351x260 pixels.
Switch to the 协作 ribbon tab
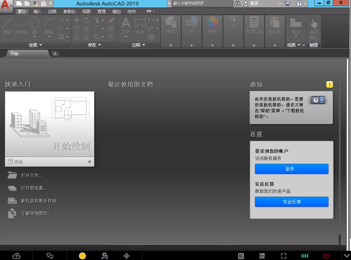click(132, 11)
